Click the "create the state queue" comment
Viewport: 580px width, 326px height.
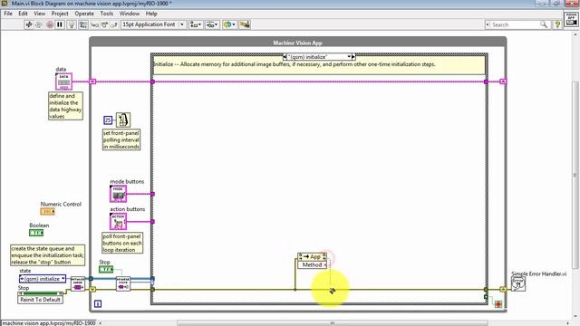tap(47, 255)
